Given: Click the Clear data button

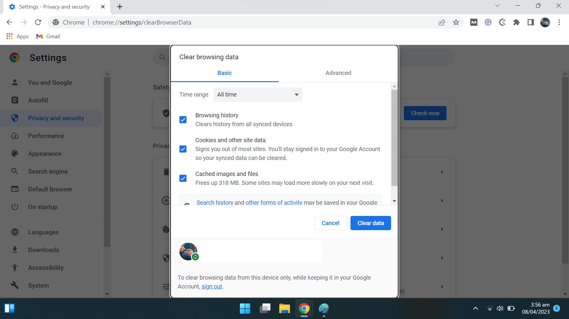Looking at the screenshot, I should (x=370, y=223).
